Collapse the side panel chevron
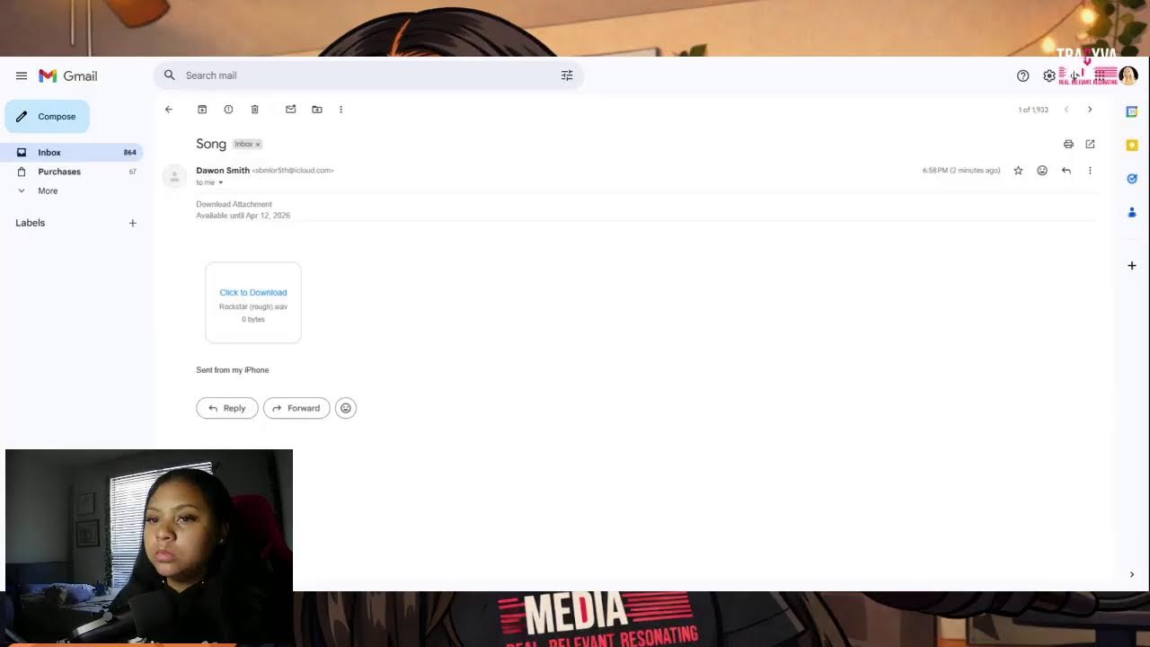 click(1132, 574)
